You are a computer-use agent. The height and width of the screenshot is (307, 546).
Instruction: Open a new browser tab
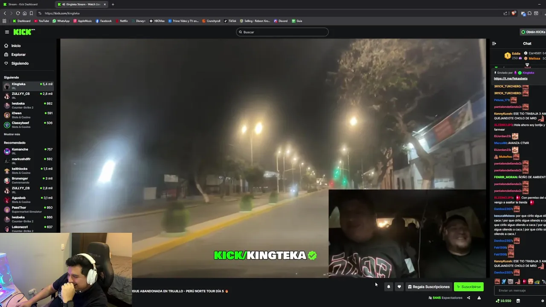(113, 4)
